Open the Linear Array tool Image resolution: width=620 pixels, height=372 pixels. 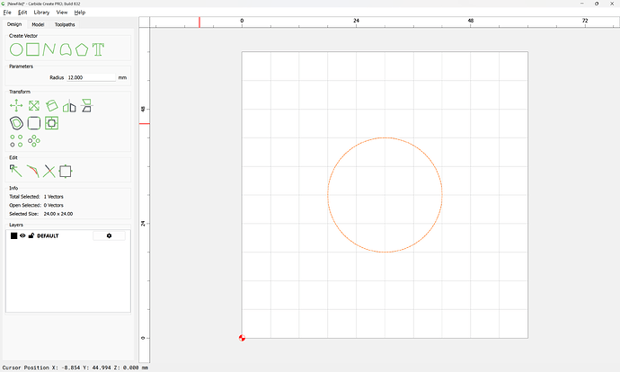(16, 140)
